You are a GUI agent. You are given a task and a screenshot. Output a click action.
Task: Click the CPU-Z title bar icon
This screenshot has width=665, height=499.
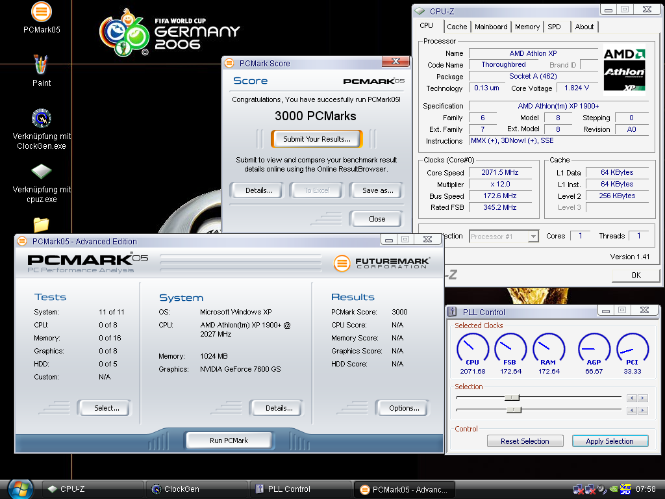pyautogui.click(x=420, y=11)
